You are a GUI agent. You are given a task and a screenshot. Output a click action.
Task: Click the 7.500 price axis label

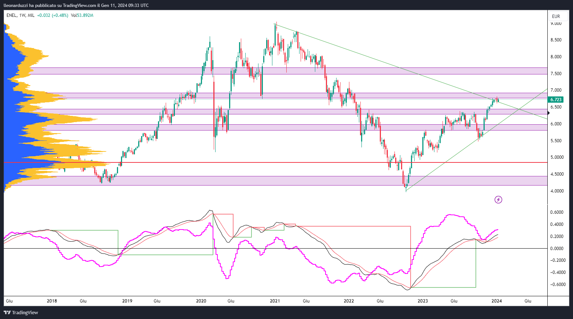coord(556,74)
